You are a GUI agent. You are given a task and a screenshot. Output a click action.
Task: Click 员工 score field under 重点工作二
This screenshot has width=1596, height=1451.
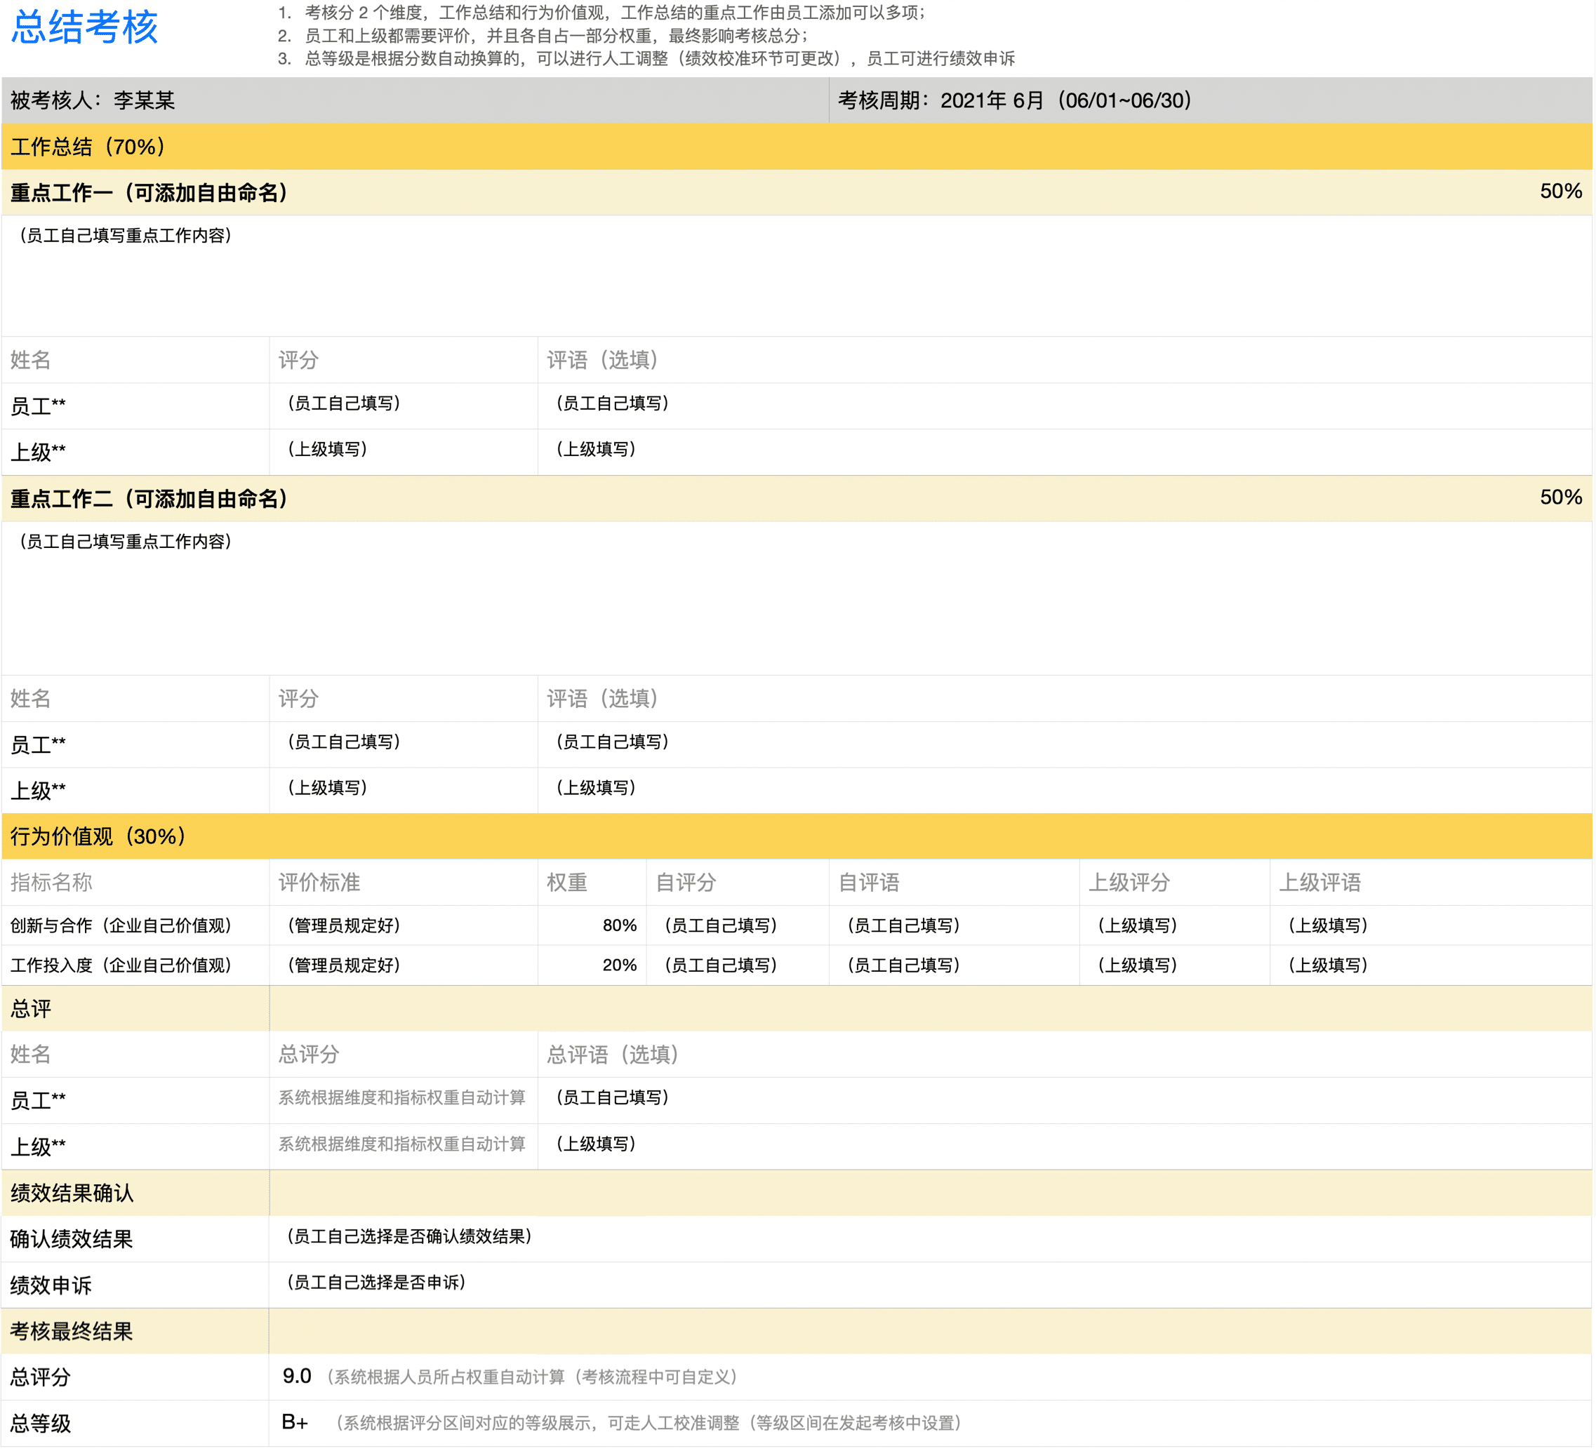(404, 744)
